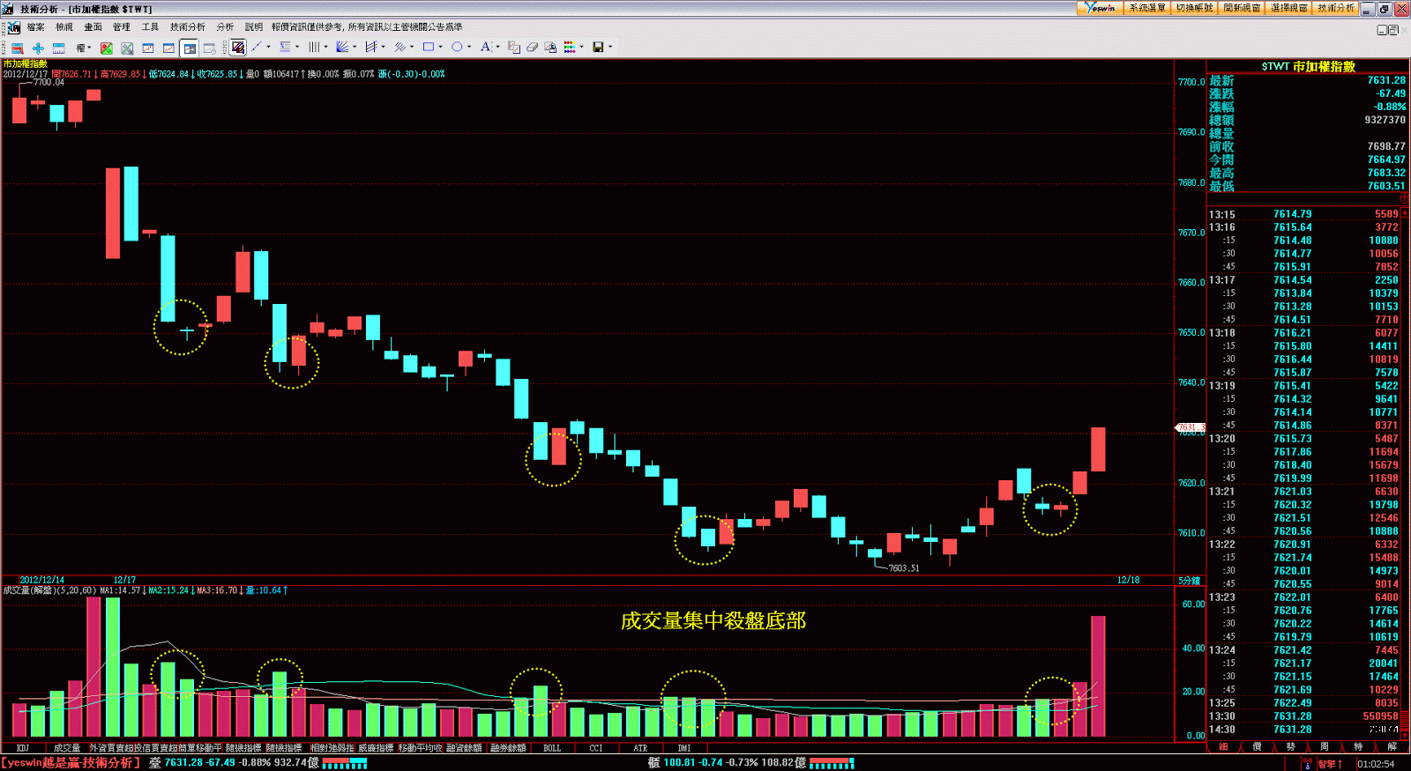The image size is (1411, 771).
Task: Select the eraser tool icon
Action: [532, 48]
